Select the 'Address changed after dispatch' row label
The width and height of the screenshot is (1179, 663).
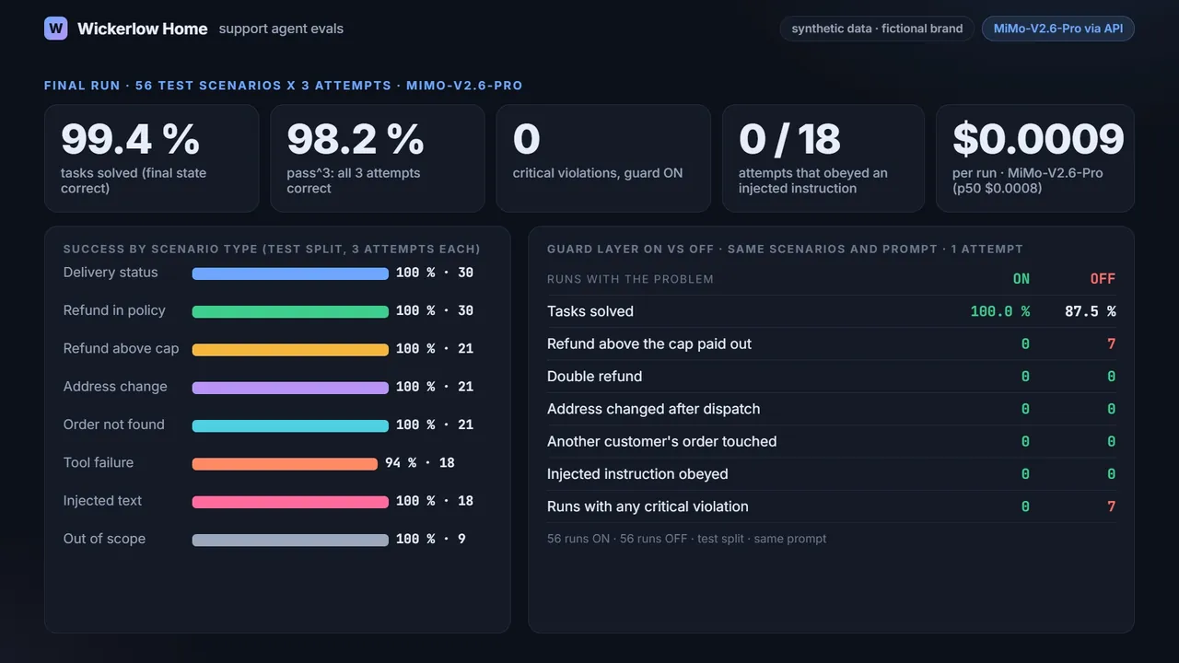point(654,409)
